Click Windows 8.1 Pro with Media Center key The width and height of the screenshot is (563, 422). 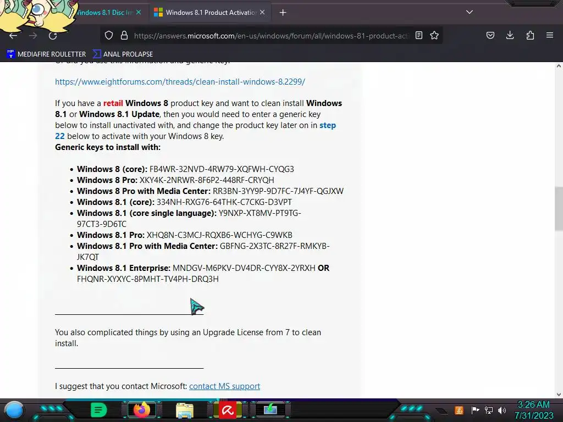point(203,252)
